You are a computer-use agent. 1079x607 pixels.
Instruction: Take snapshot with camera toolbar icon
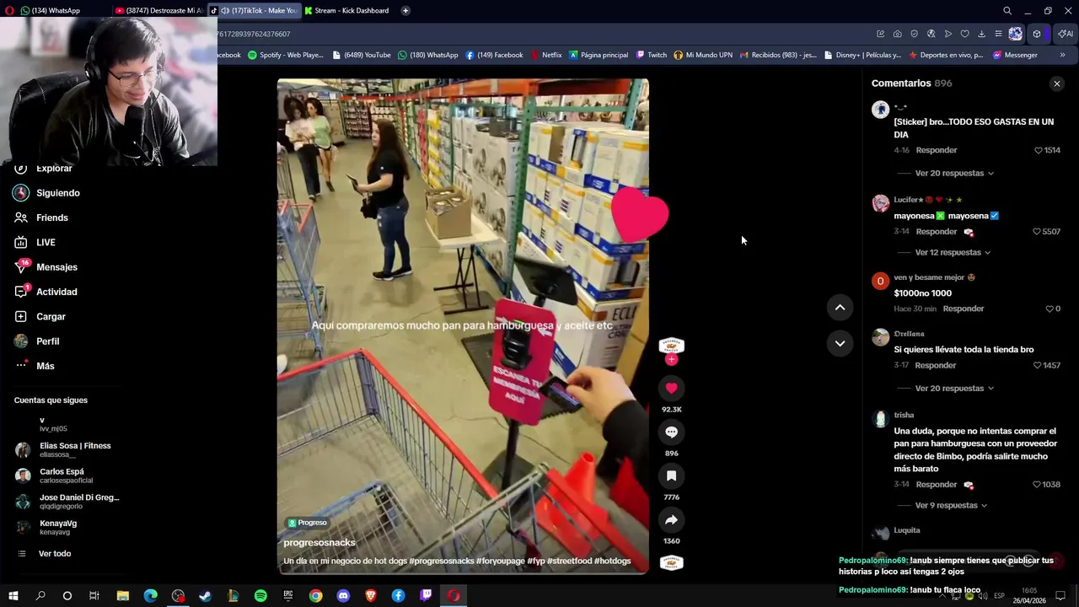[x=897, y=34]
